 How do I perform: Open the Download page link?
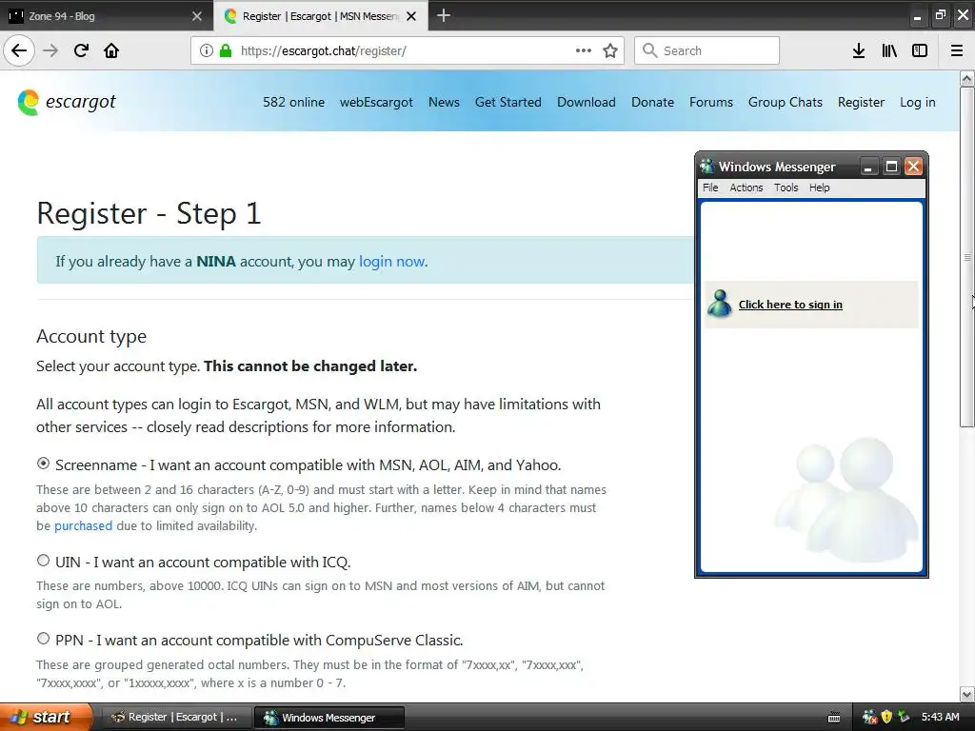(587, 102)
